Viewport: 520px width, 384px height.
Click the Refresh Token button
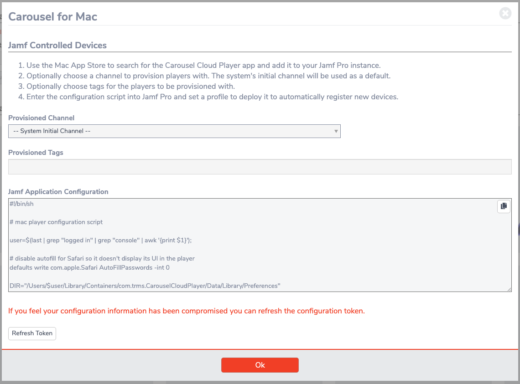32,333
